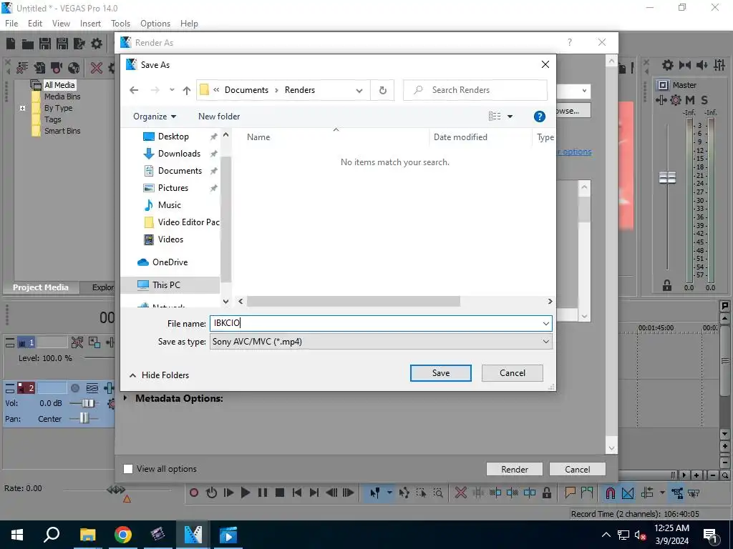
Task: Click the Render button
Action: [x=514, y=469]
